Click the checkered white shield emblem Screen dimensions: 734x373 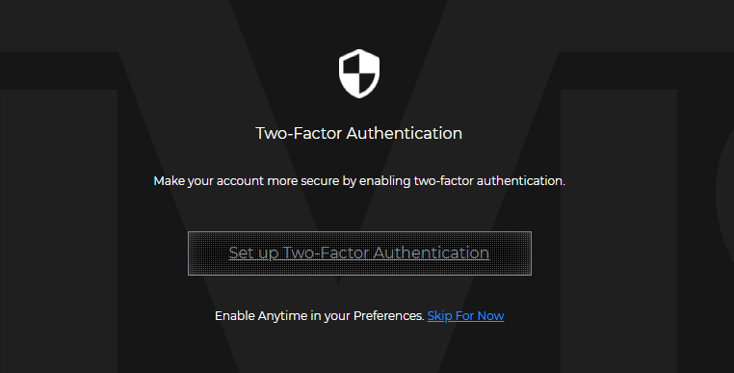(359, 73)
